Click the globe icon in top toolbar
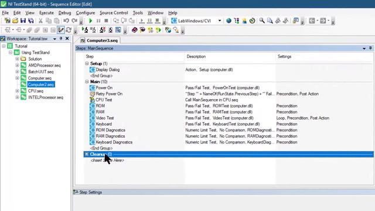Image resolution: width=375 pixels, height=211 pixels. point(229,21)
